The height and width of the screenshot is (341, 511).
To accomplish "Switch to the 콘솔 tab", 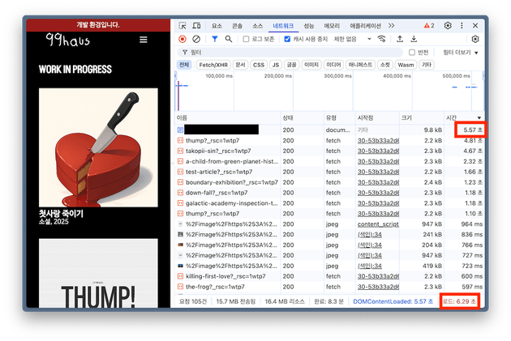I will tap(237, 26).
